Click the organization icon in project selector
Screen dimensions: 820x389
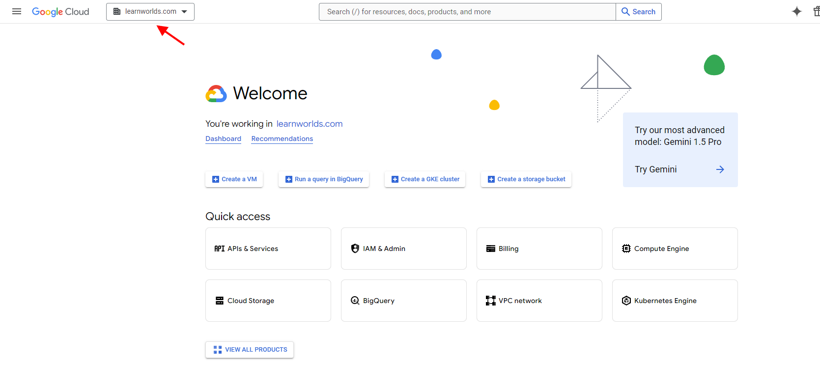(x=117, y=11)
